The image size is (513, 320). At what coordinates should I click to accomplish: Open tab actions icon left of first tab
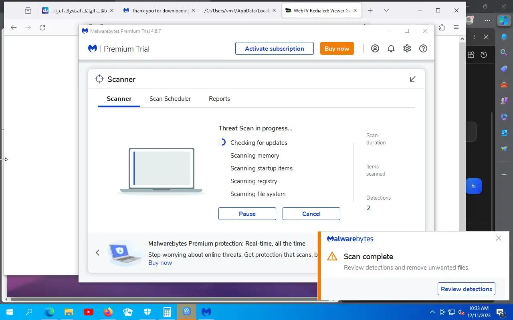tap(28, 11)
